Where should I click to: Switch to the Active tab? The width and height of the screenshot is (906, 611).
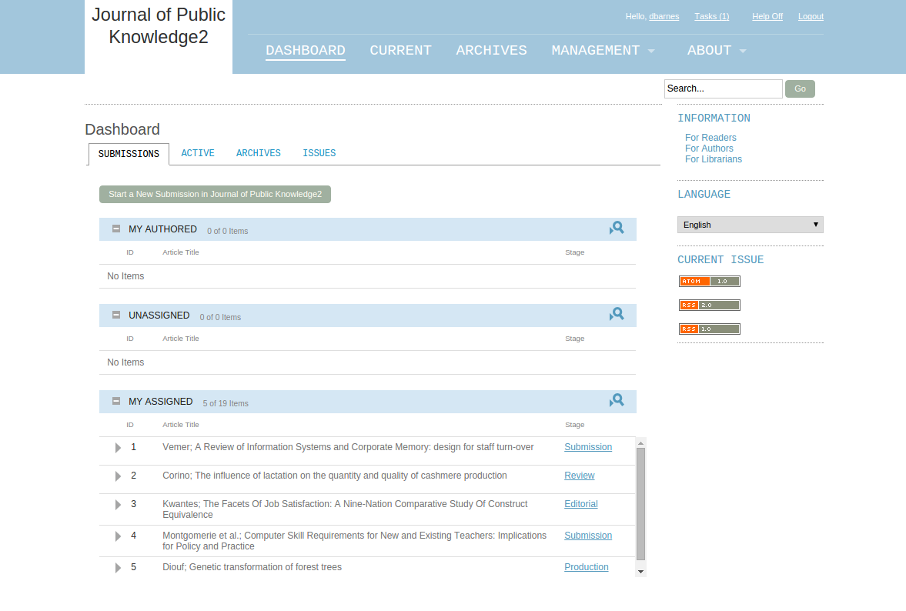(198, 153)
